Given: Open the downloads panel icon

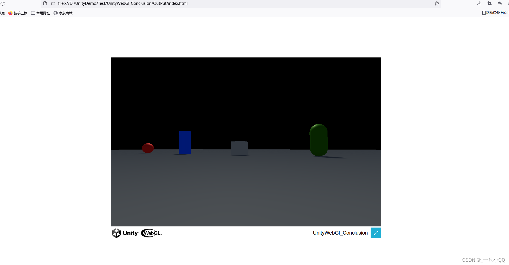Looking at the screenshot, I should tap(479, 3).
